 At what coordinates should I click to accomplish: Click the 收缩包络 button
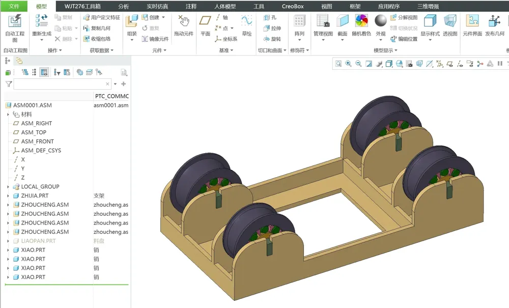coord(97,39)
